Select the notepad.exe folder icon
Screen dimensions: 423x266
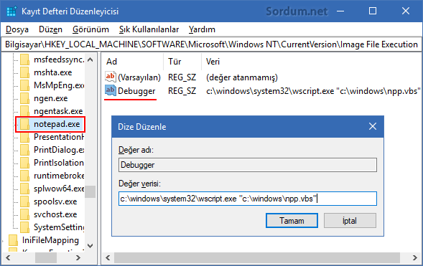(x=24, y=124)
